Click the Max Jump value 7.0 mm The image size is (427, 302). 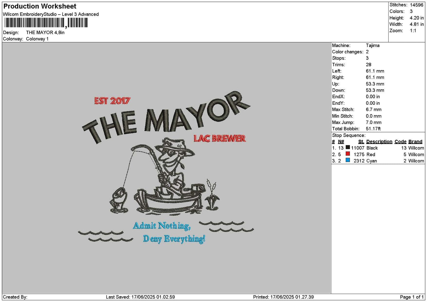(x=374, y=122)
